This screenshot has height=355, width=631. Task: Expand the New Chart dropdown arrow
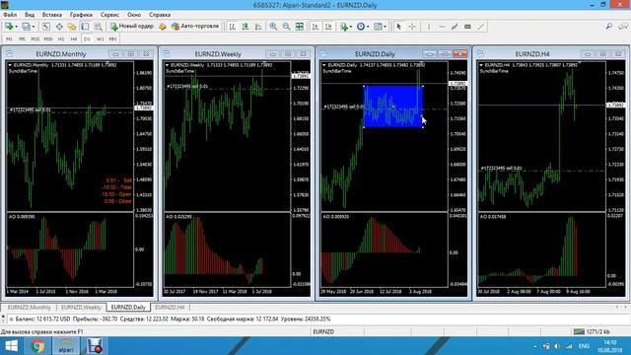pyautogui.click(x=16, y=27)
